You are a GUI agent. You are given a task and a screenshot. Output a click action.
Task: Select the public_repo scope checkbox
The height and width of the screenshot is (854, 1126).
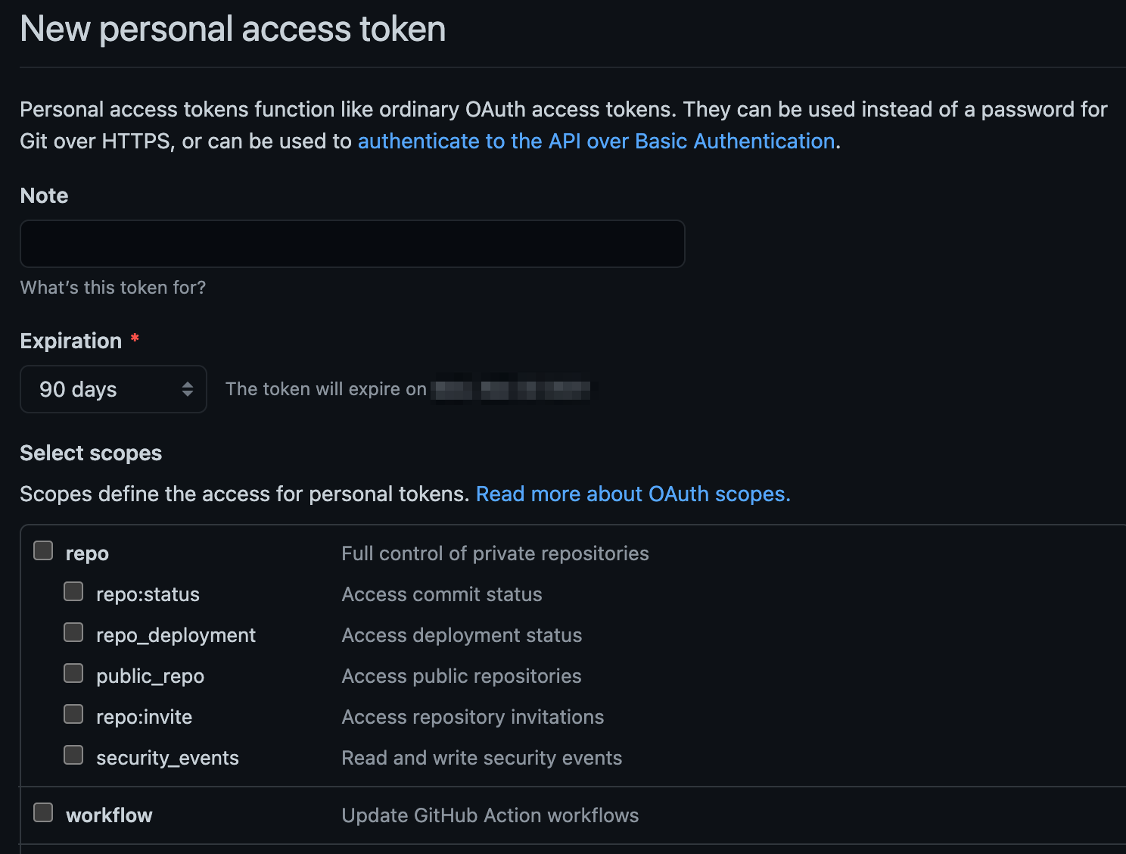click(x=73, y=673)
